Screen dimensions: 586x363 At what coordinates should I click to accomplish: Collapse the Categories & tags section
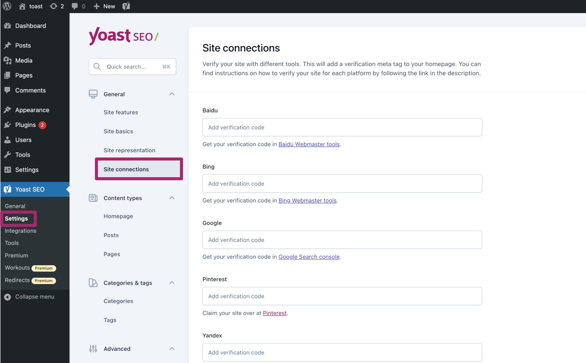point(172,283)
